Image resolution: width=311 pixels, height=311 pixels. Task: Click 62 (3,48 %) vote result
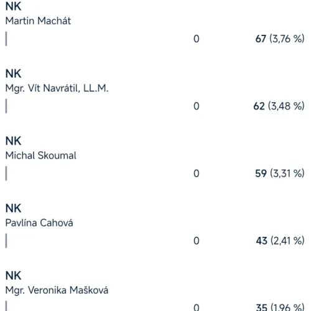click(279, 106)
